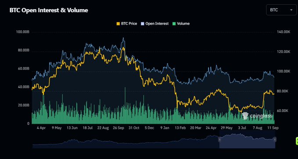Click the 13 Feb date label
The height and width of the screenshot is (159, 298).
point(180,128)
